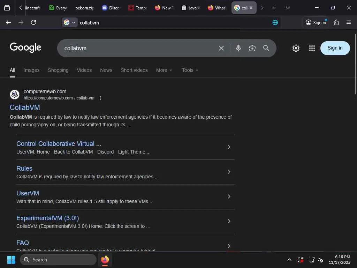Click muted volume tray icon
The height and width of the screenshot is (268, 357).
[x=321, y=260]
